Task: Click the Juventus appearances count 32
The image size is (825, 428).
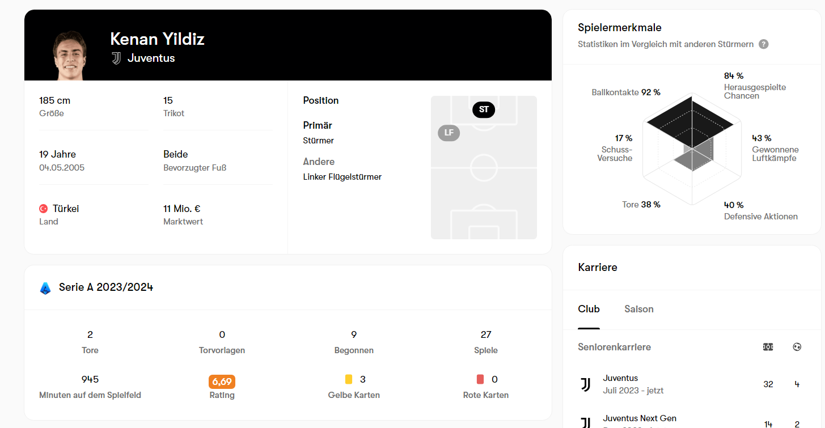Action: [x=768, y=384]
